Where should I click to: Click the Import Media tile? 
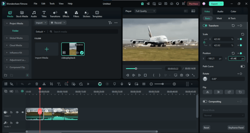pyautogui.click(x=46, y=49)
